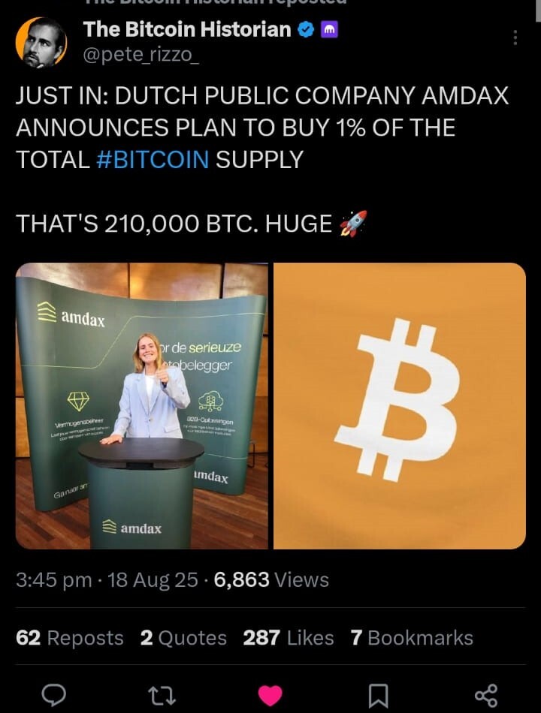Open the @pete_rizzo_ handle
Screen dimensions: 541x713
pyautogui.click(x=141, y=55)
